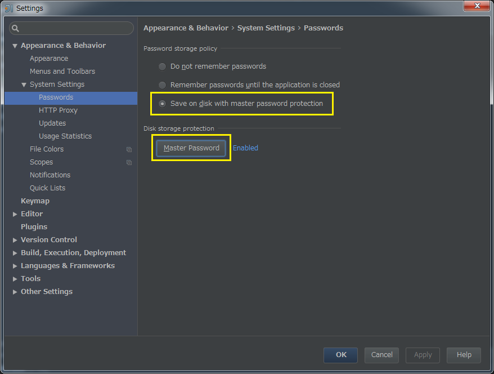Collapse the Appearance & Behavior section
Screen dimensions: 494x374
(15, 45)
